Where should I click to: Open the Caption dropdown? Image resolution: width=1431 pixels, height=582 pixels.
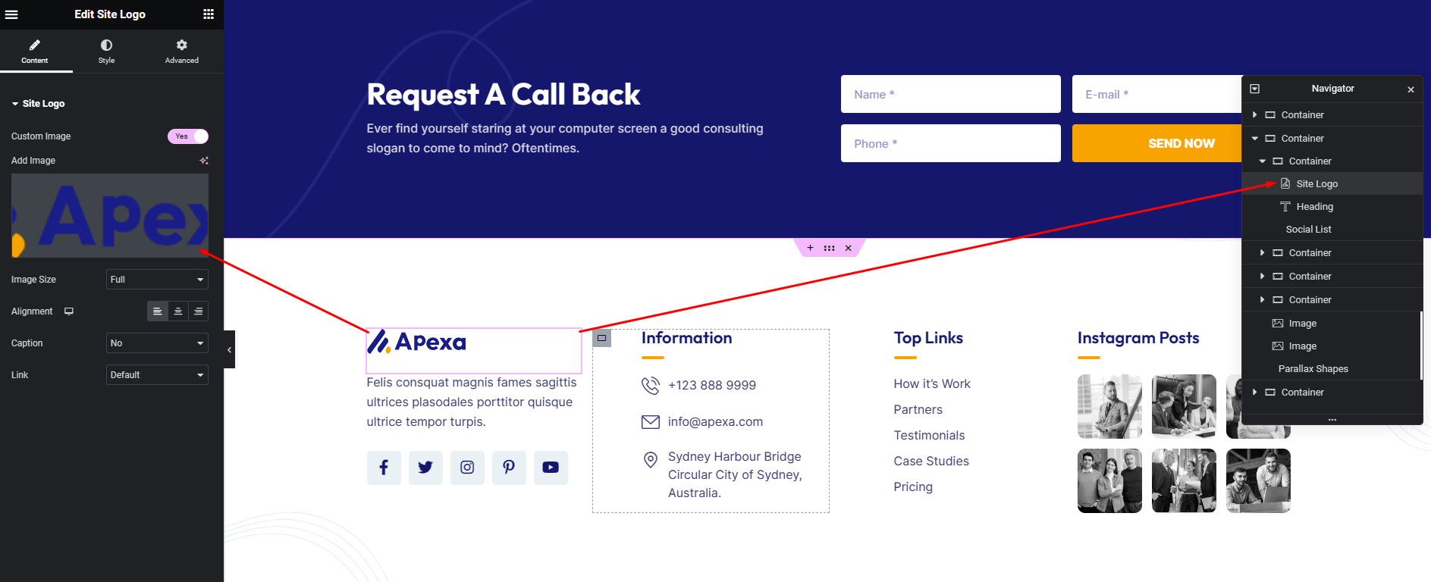pyautogui.click(x=157, y=343)
